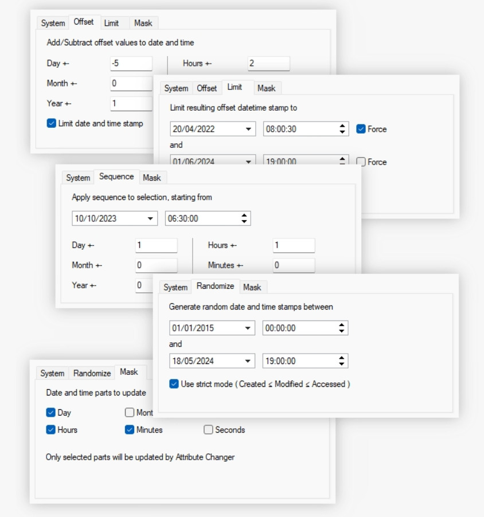This screenshot has height=517, width=484.
Task: Switch to the Limit tab in Offset panel
Action: point(111,23)
